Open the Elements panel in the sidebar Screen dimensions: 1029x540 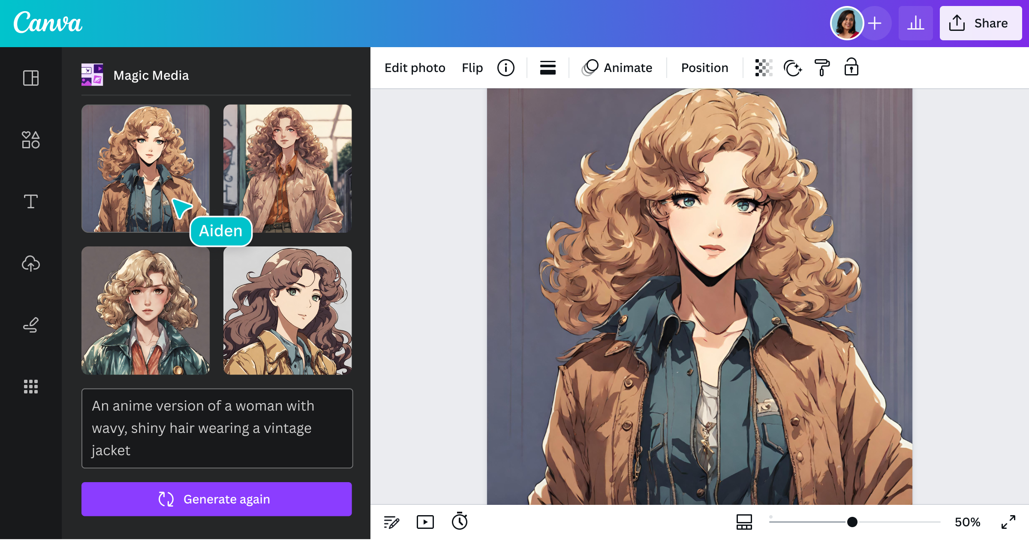[31, 140]
